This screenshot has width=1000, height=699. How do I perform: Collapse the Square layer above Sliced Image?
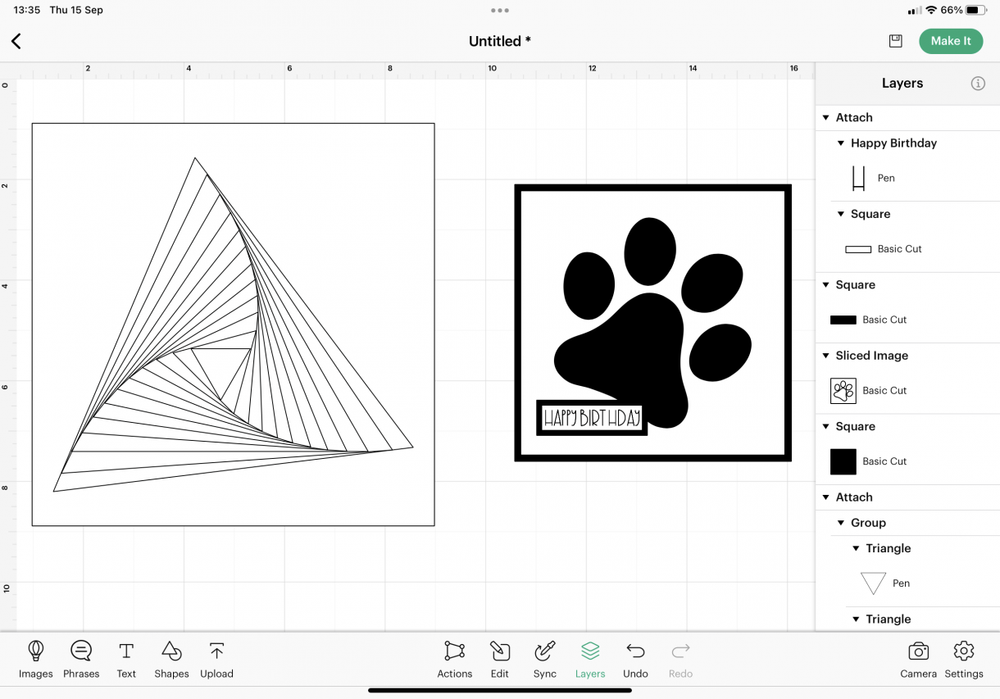826,285
